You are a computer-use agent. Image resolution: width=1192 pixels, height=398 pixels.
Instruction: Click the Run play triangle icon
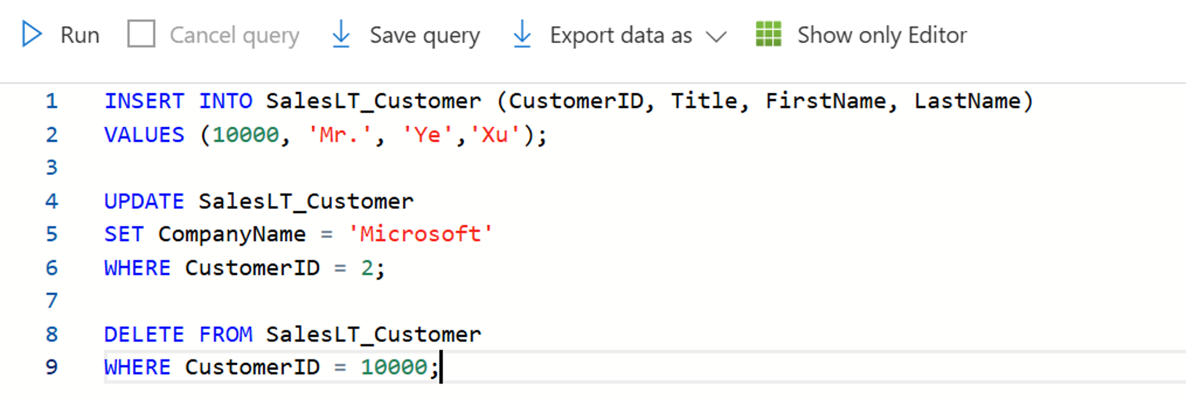32,35
